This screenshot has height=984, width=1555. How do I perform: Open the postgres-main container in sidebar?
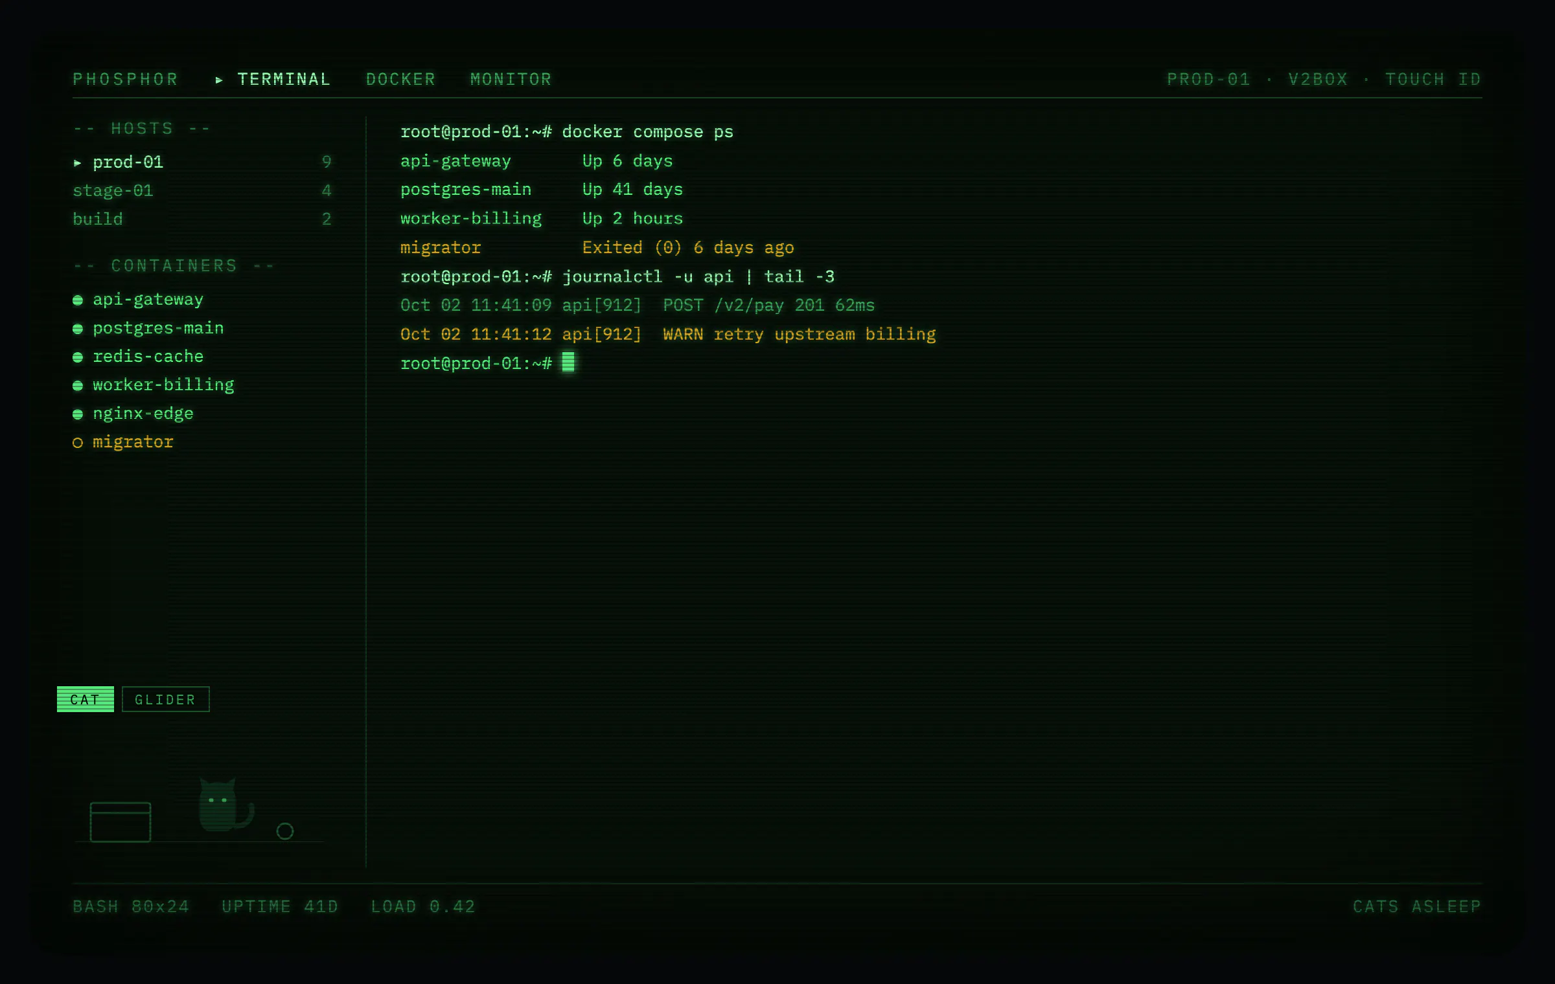[x=158, y=328]
